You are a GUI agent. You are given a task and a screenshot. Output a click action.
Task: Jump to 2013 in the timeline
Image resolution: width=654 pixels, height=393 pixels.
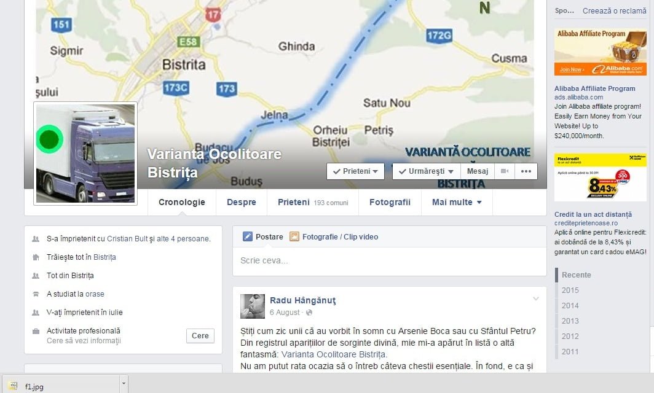[x=570, y=321]
